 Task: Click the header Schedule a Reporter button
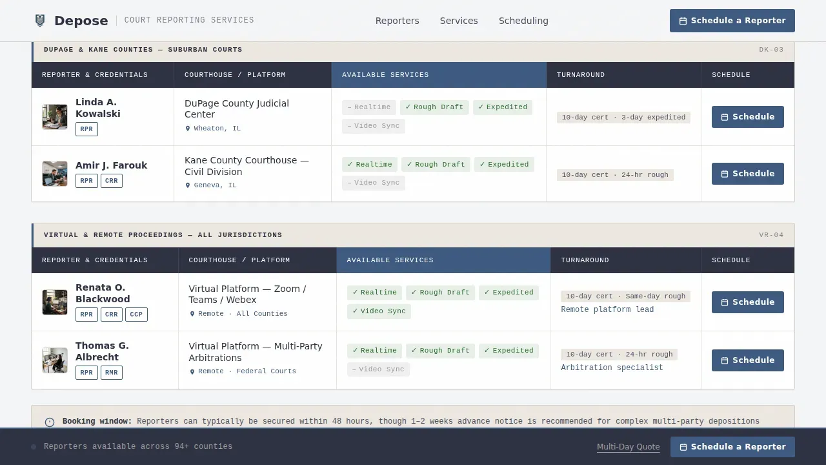(x=732, y=21)
